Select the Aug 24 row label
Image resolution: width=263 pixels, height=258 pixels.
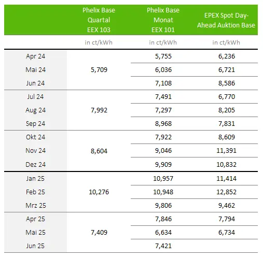tap(35, 110)
